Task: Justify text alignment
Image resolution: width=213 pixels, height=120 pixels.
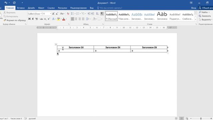Action: (83, 19)
